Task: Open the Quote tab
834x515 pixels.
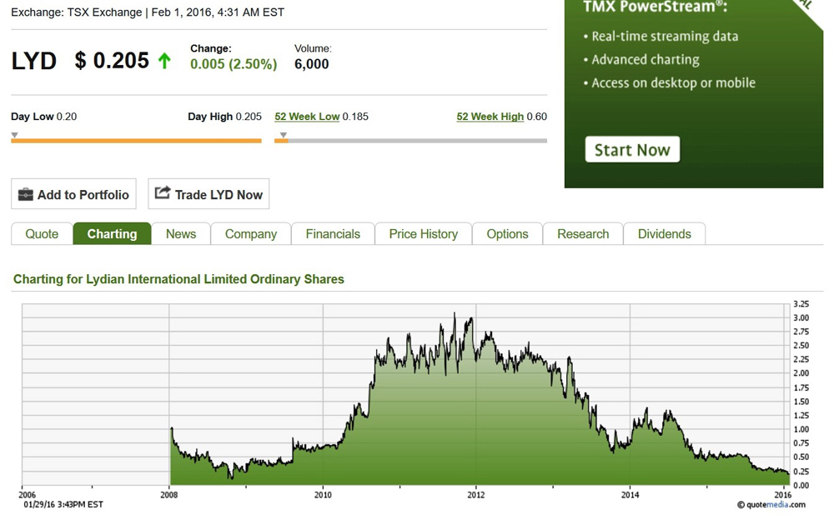Action: pyautogui.click(x=42, y=234)
